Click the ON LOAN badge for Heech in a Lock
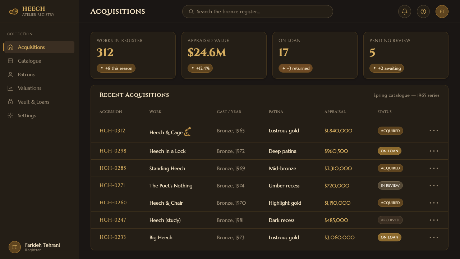The height and width of the screenshot is (259, 460). tap(389, 151)
